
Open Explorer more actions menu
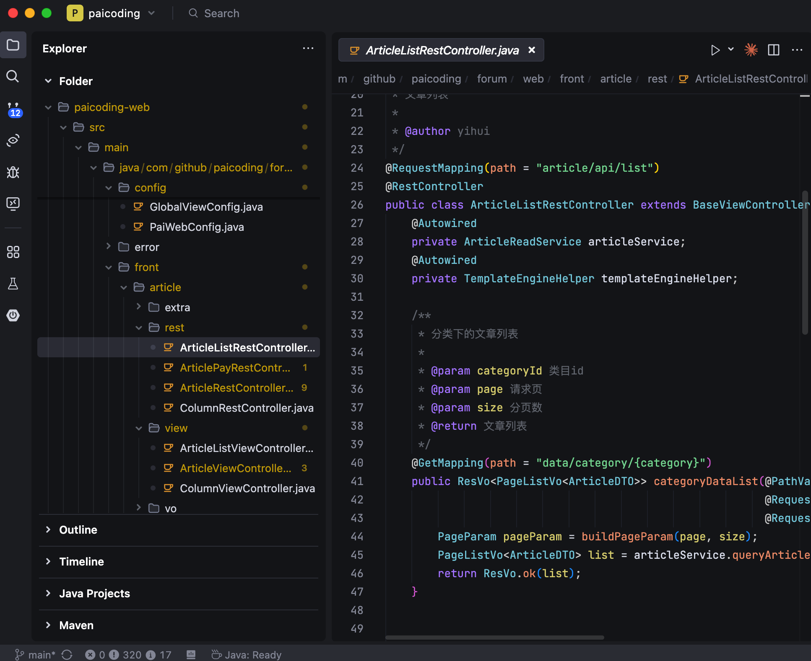pyautogui.click(x=308, y=49)
